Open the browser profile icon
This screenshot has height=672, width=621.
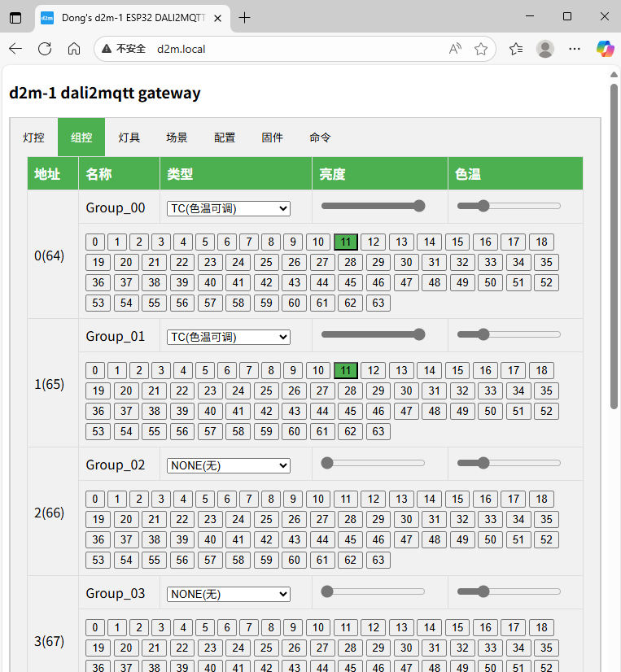(545, 49)
